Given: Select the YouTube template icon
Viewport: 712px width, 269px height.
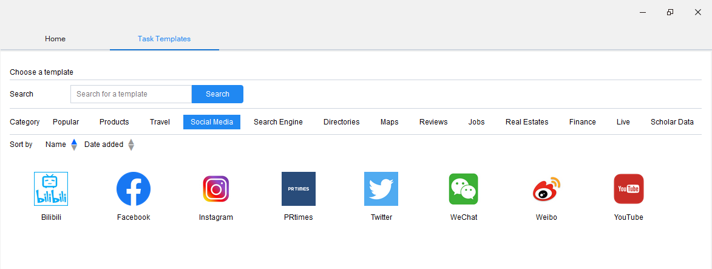Looking at the screenshot, I should tap(629, 189).
